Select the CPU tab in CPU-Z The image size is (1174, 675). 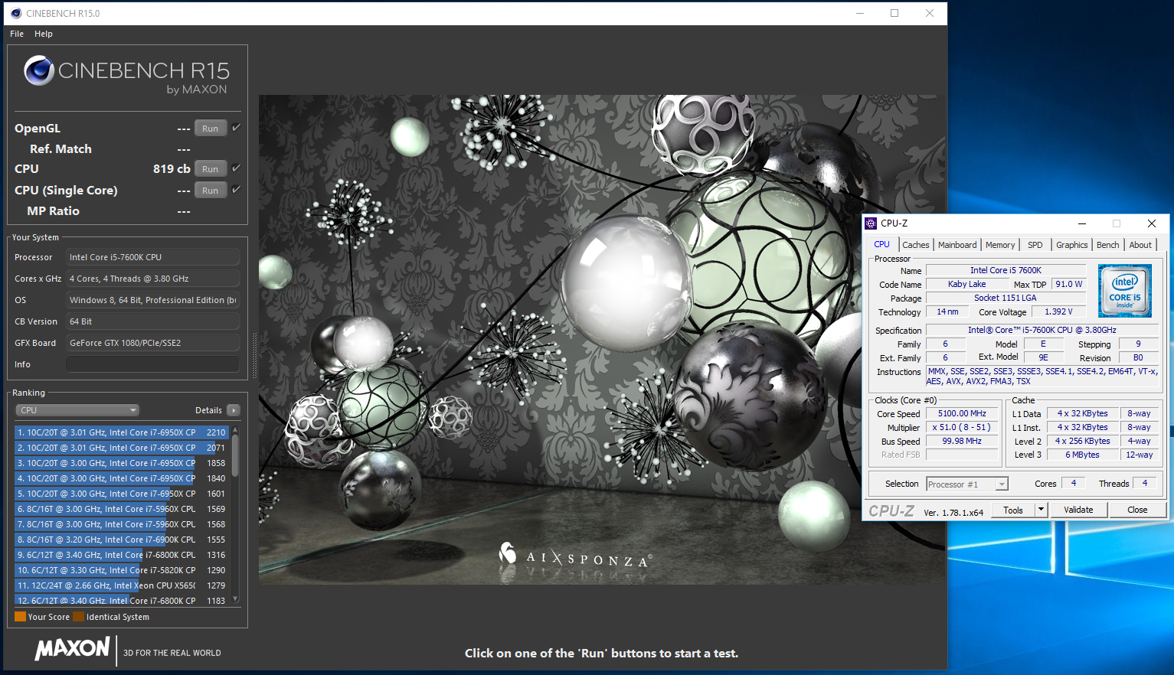tap(882, 245)
